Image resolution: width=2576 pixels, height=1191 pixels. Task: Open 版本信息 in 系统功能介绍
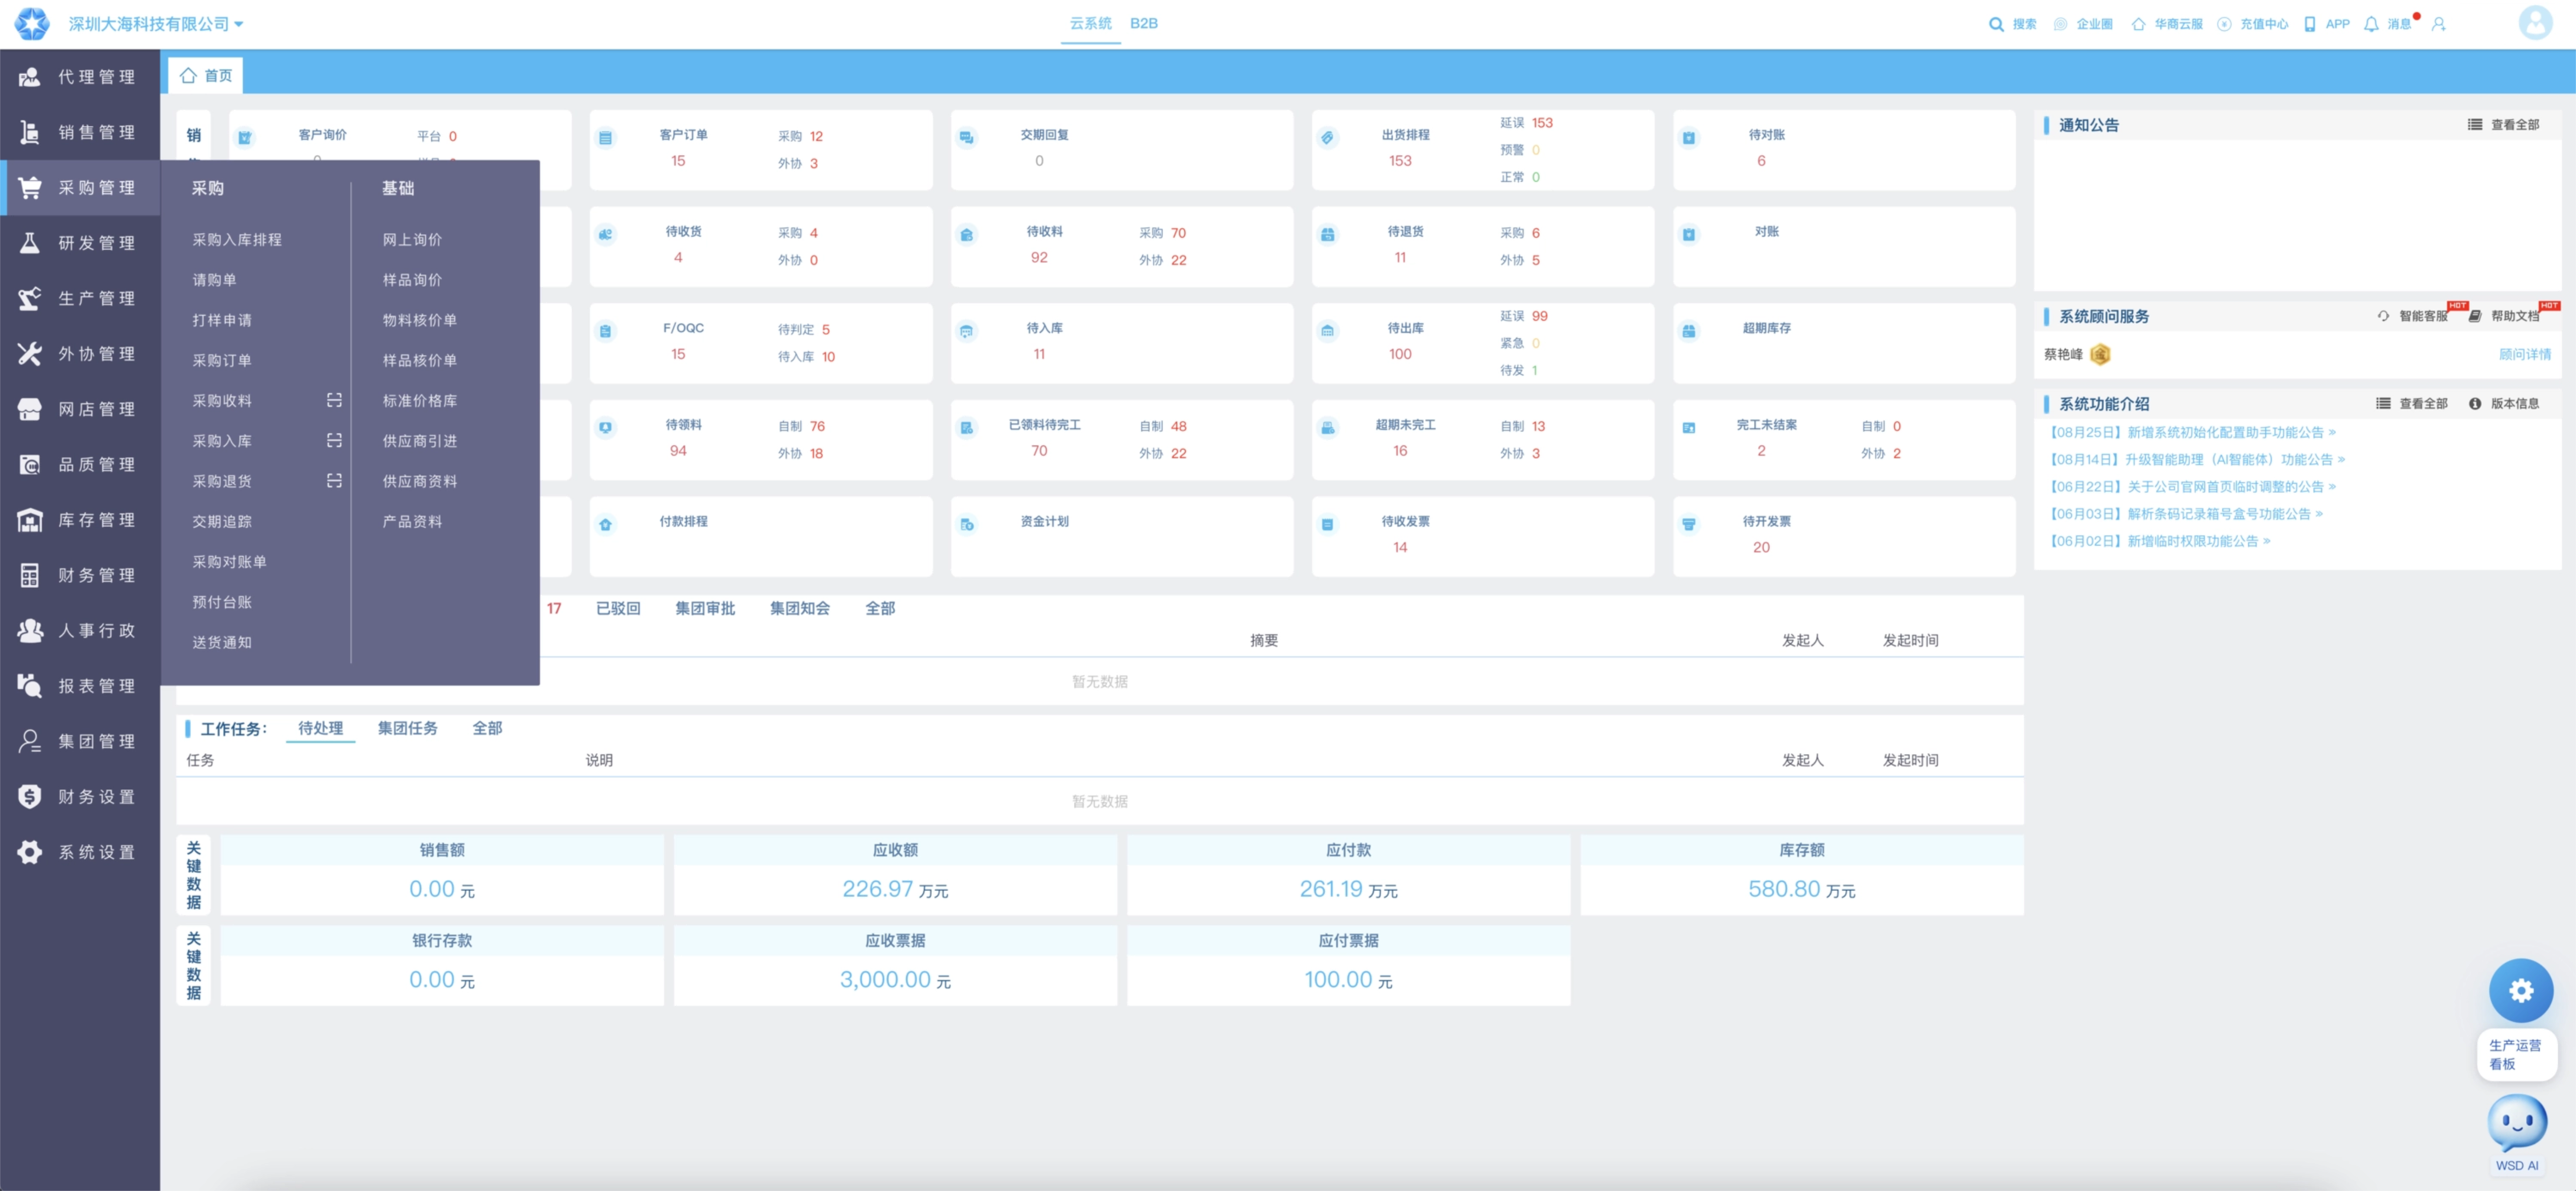pos(2504,404)
